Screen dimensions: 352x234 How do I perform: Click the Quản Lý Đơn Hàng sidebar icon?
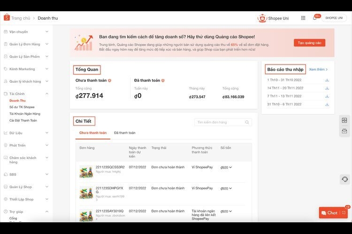6,44
